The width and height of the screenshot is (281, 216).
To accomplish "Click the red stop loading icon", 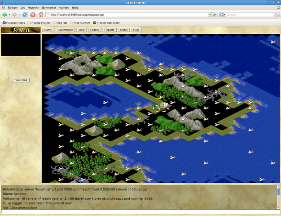I will (33, 15).
